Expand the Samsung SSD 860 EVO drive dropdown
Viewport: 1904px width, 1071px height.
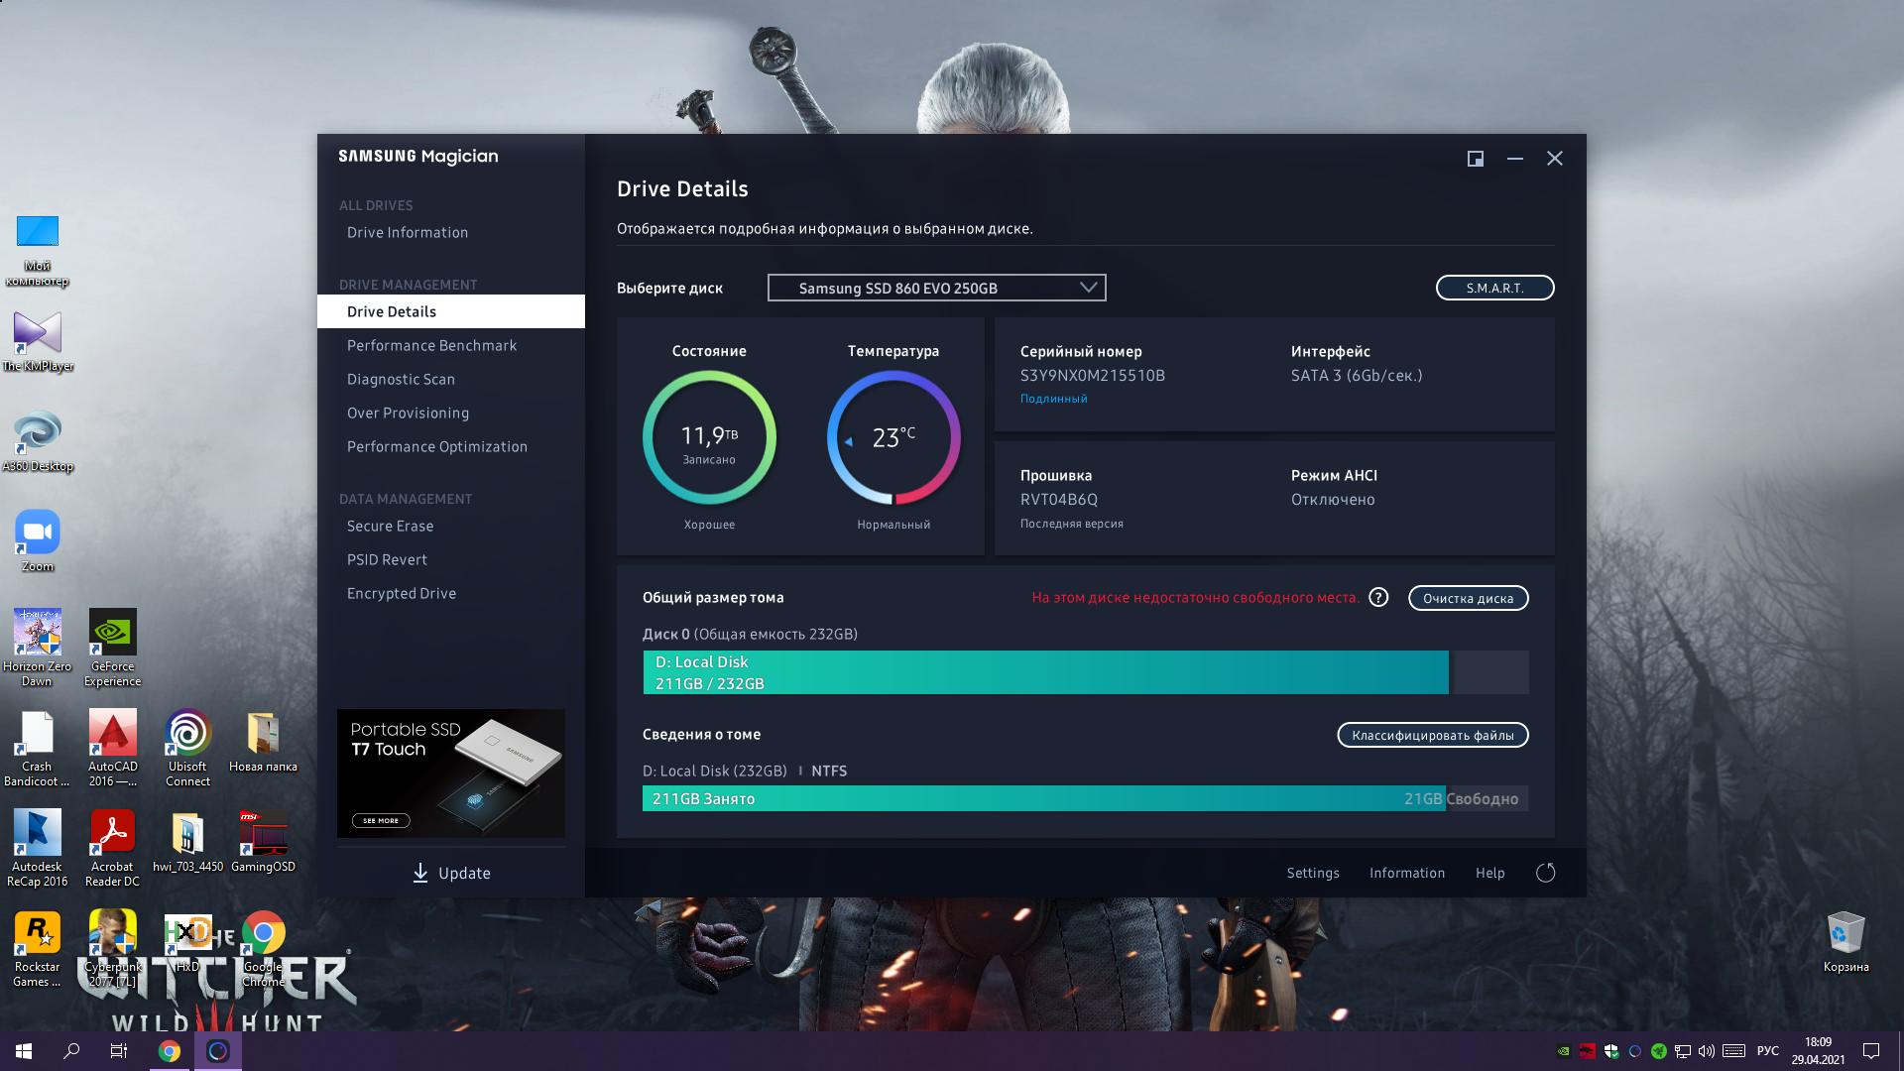pyautogui.click(x=936, y=288)
